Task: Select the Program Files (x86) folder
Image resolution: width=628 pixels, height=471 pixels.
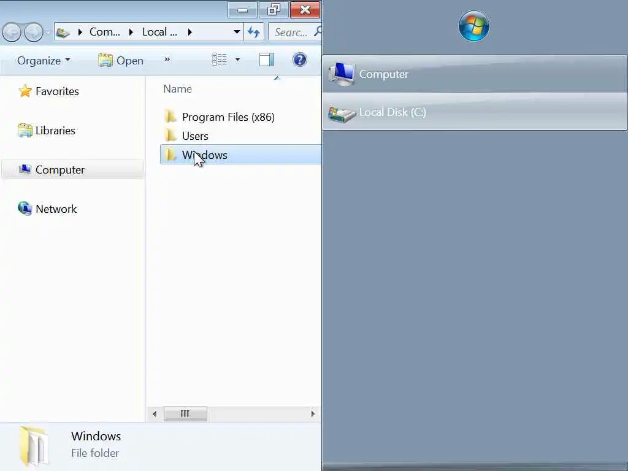Action: 228,117
